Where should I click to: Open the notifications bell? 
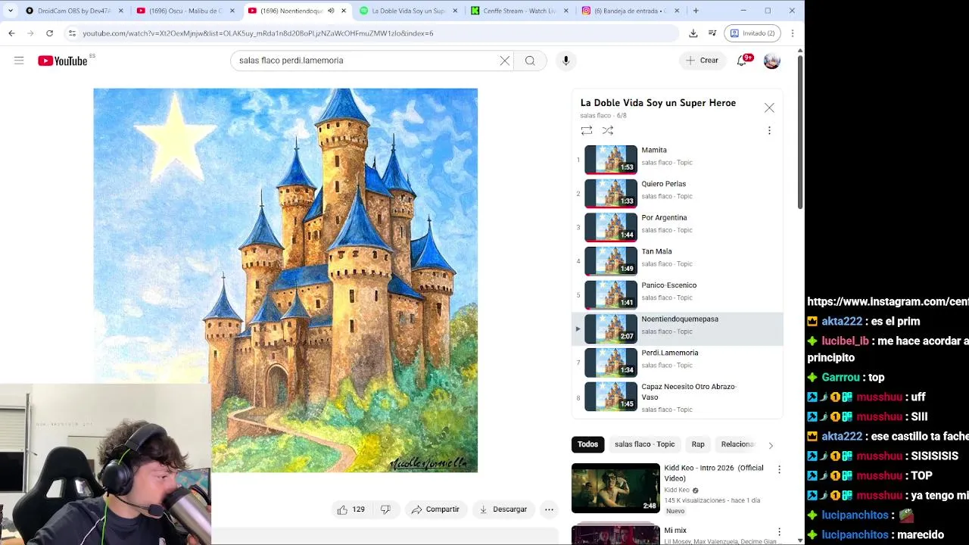coord(742,61)
